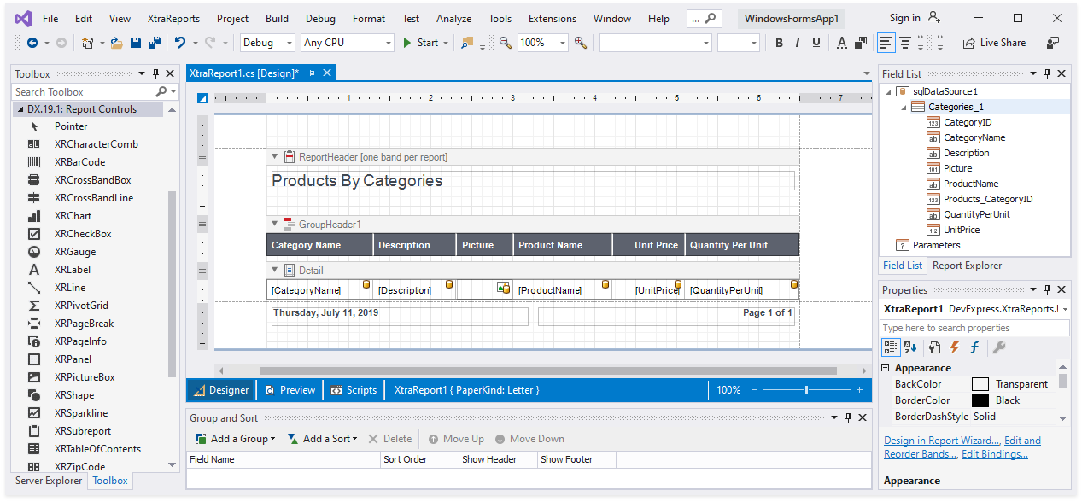The image size is (1082, 502).
Task: Collapse the Categories_1 tree node
Action: [x=904, y=107]
